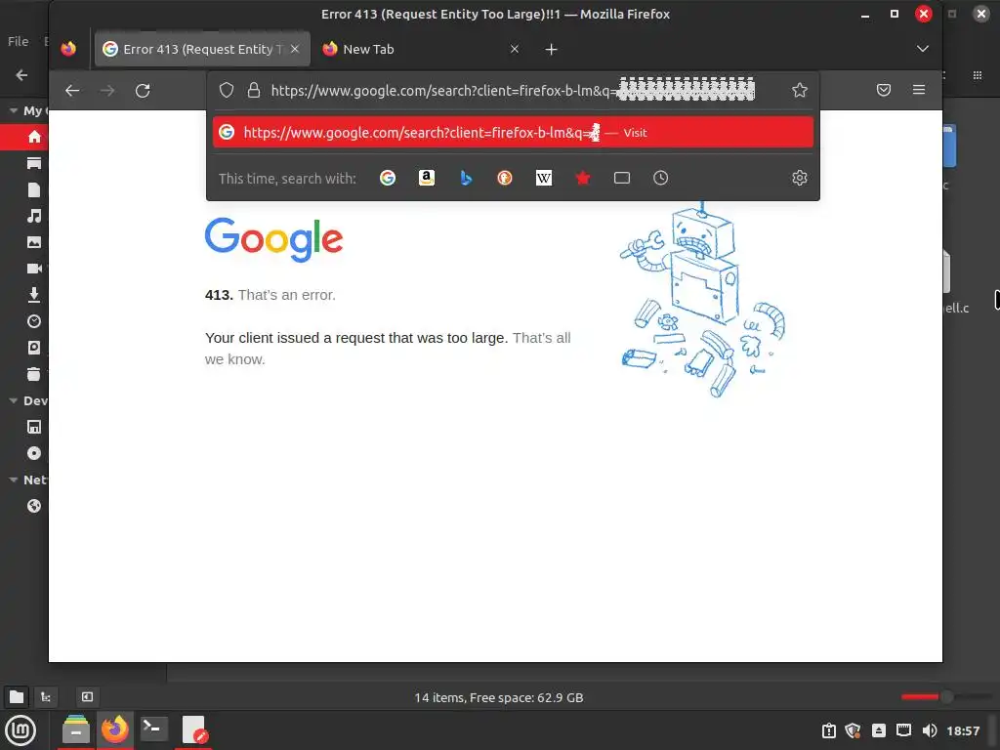Screen dimensions: 1000x750
Task: Switch to the Error 413 tab
Action: [x=201, y=49]
